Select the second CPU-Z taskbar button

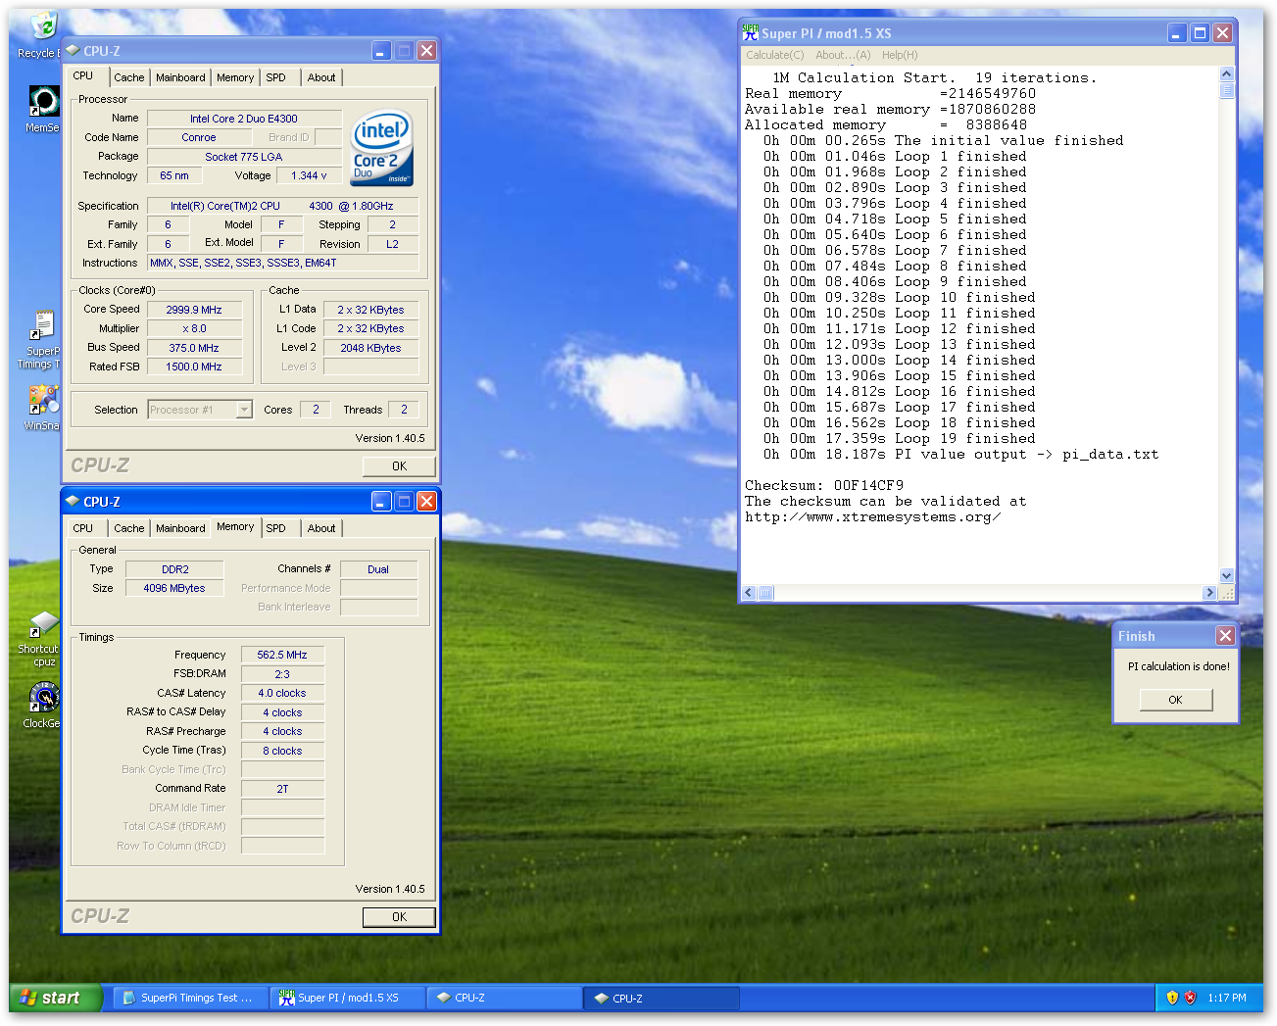[x=662, y=998]
